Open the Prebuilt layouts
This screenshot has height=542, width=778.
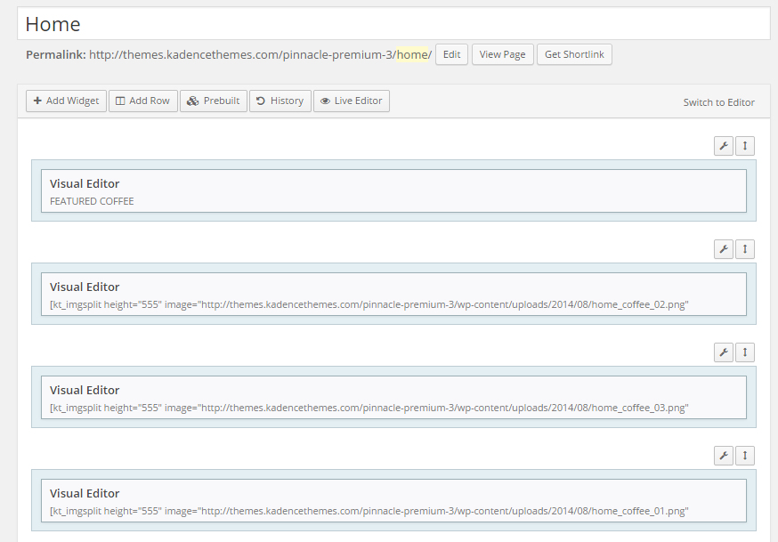[x=214, y=101]
